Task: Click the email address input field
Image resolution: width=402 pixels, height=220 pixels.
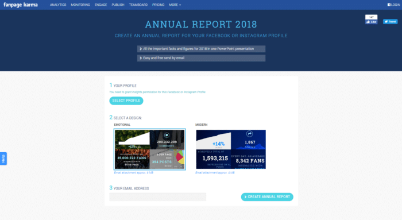Action: pos(158,197)
